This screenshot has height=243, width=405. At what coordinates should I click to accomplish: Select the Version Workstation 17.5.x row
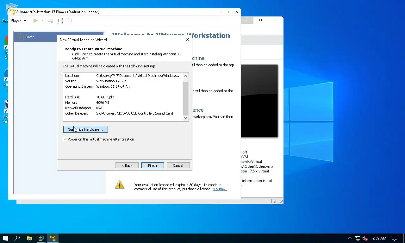[123, 81]
